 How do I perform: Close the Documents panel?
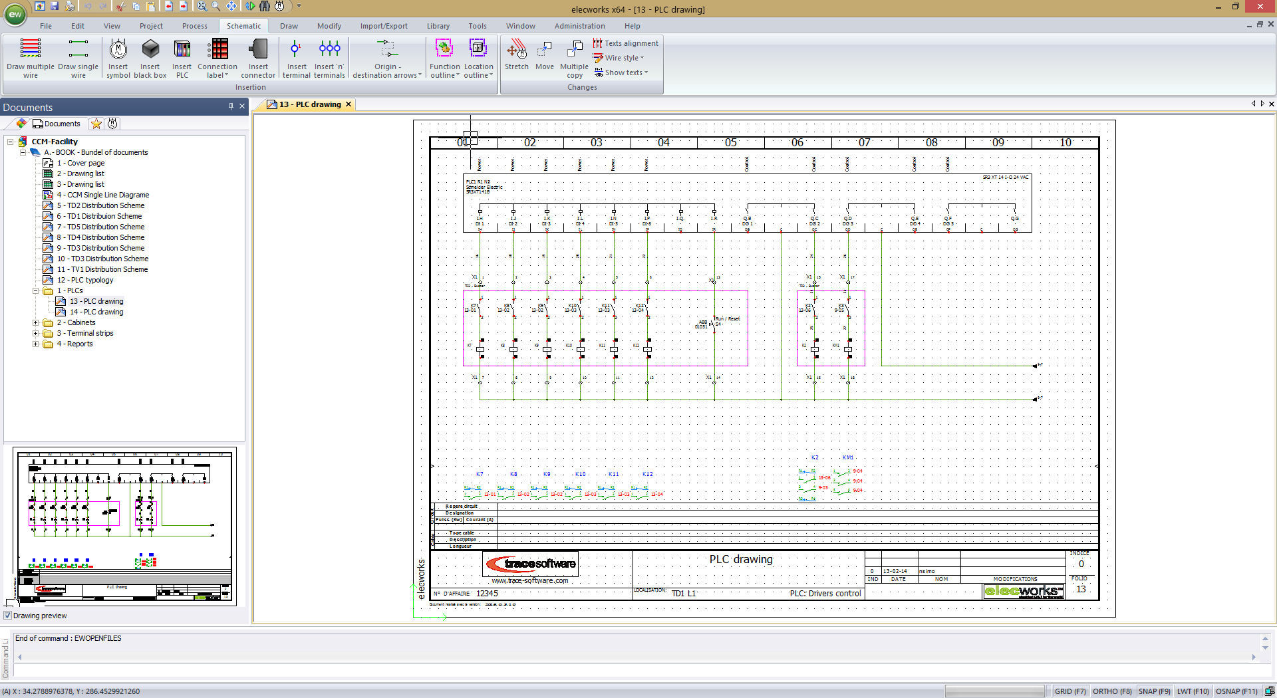click(242, 106)
